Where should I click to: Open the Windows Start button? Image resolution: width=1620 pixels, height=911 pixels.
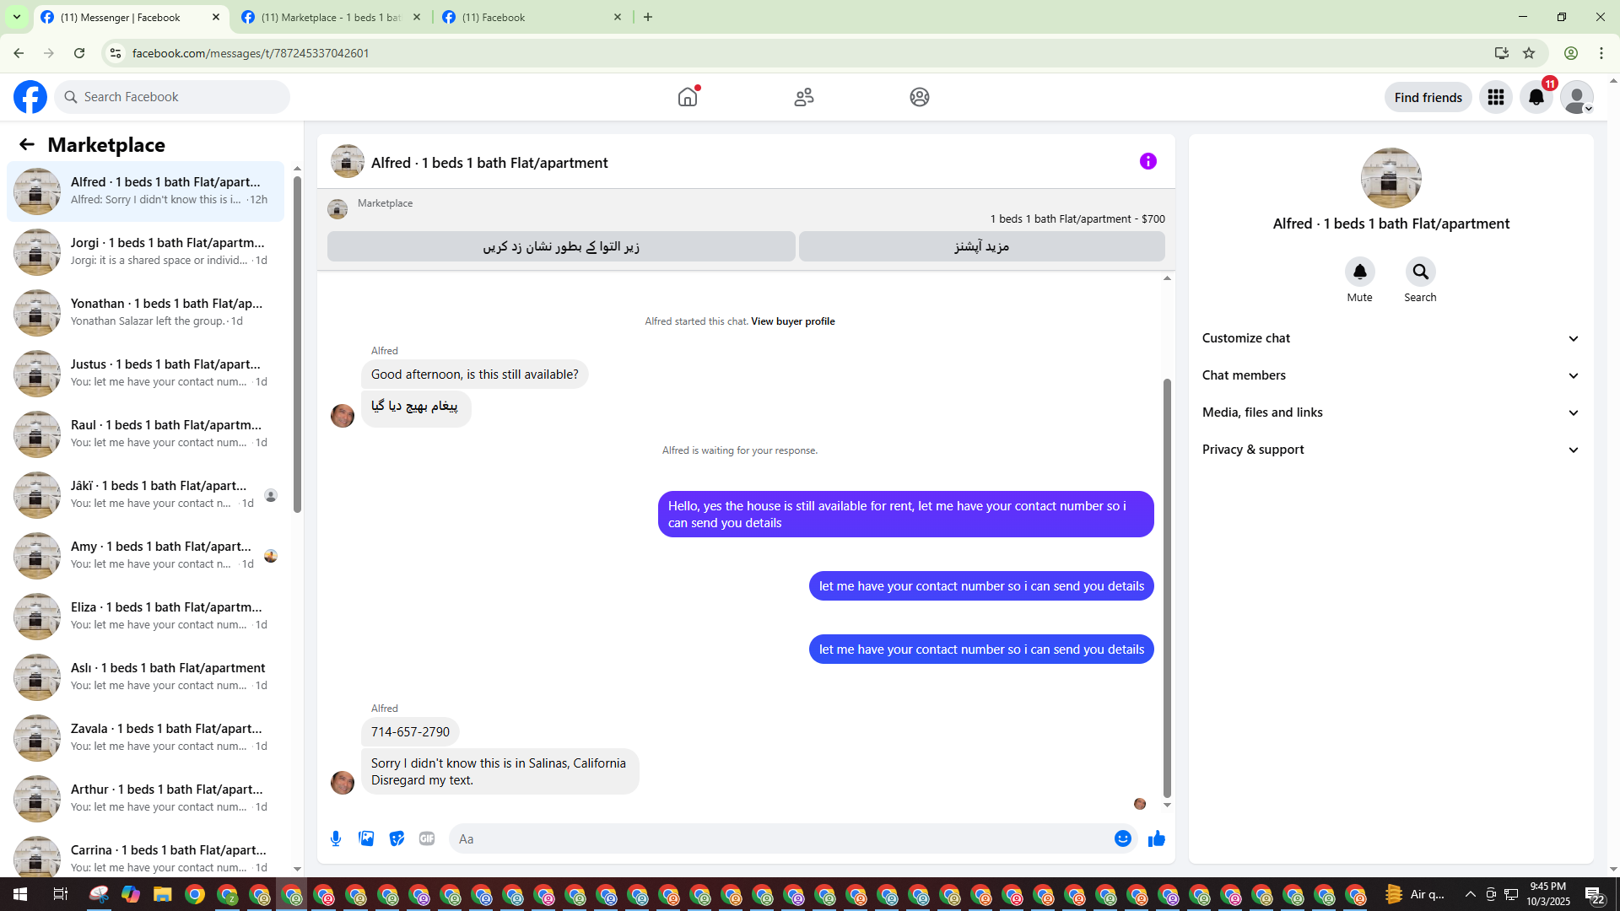[x=20, y=894]
